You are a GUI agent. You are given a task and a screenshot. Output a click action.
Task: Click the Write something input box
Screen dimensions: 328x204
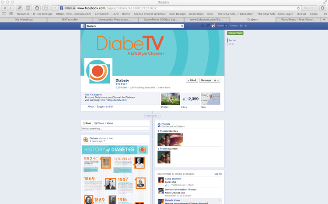tap(115, 129)
